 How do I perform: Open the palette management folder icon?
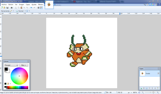pyautogui.click(x=8, y=84)
